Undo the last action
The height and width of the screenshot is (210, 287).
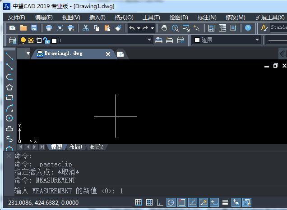[132, 28]
